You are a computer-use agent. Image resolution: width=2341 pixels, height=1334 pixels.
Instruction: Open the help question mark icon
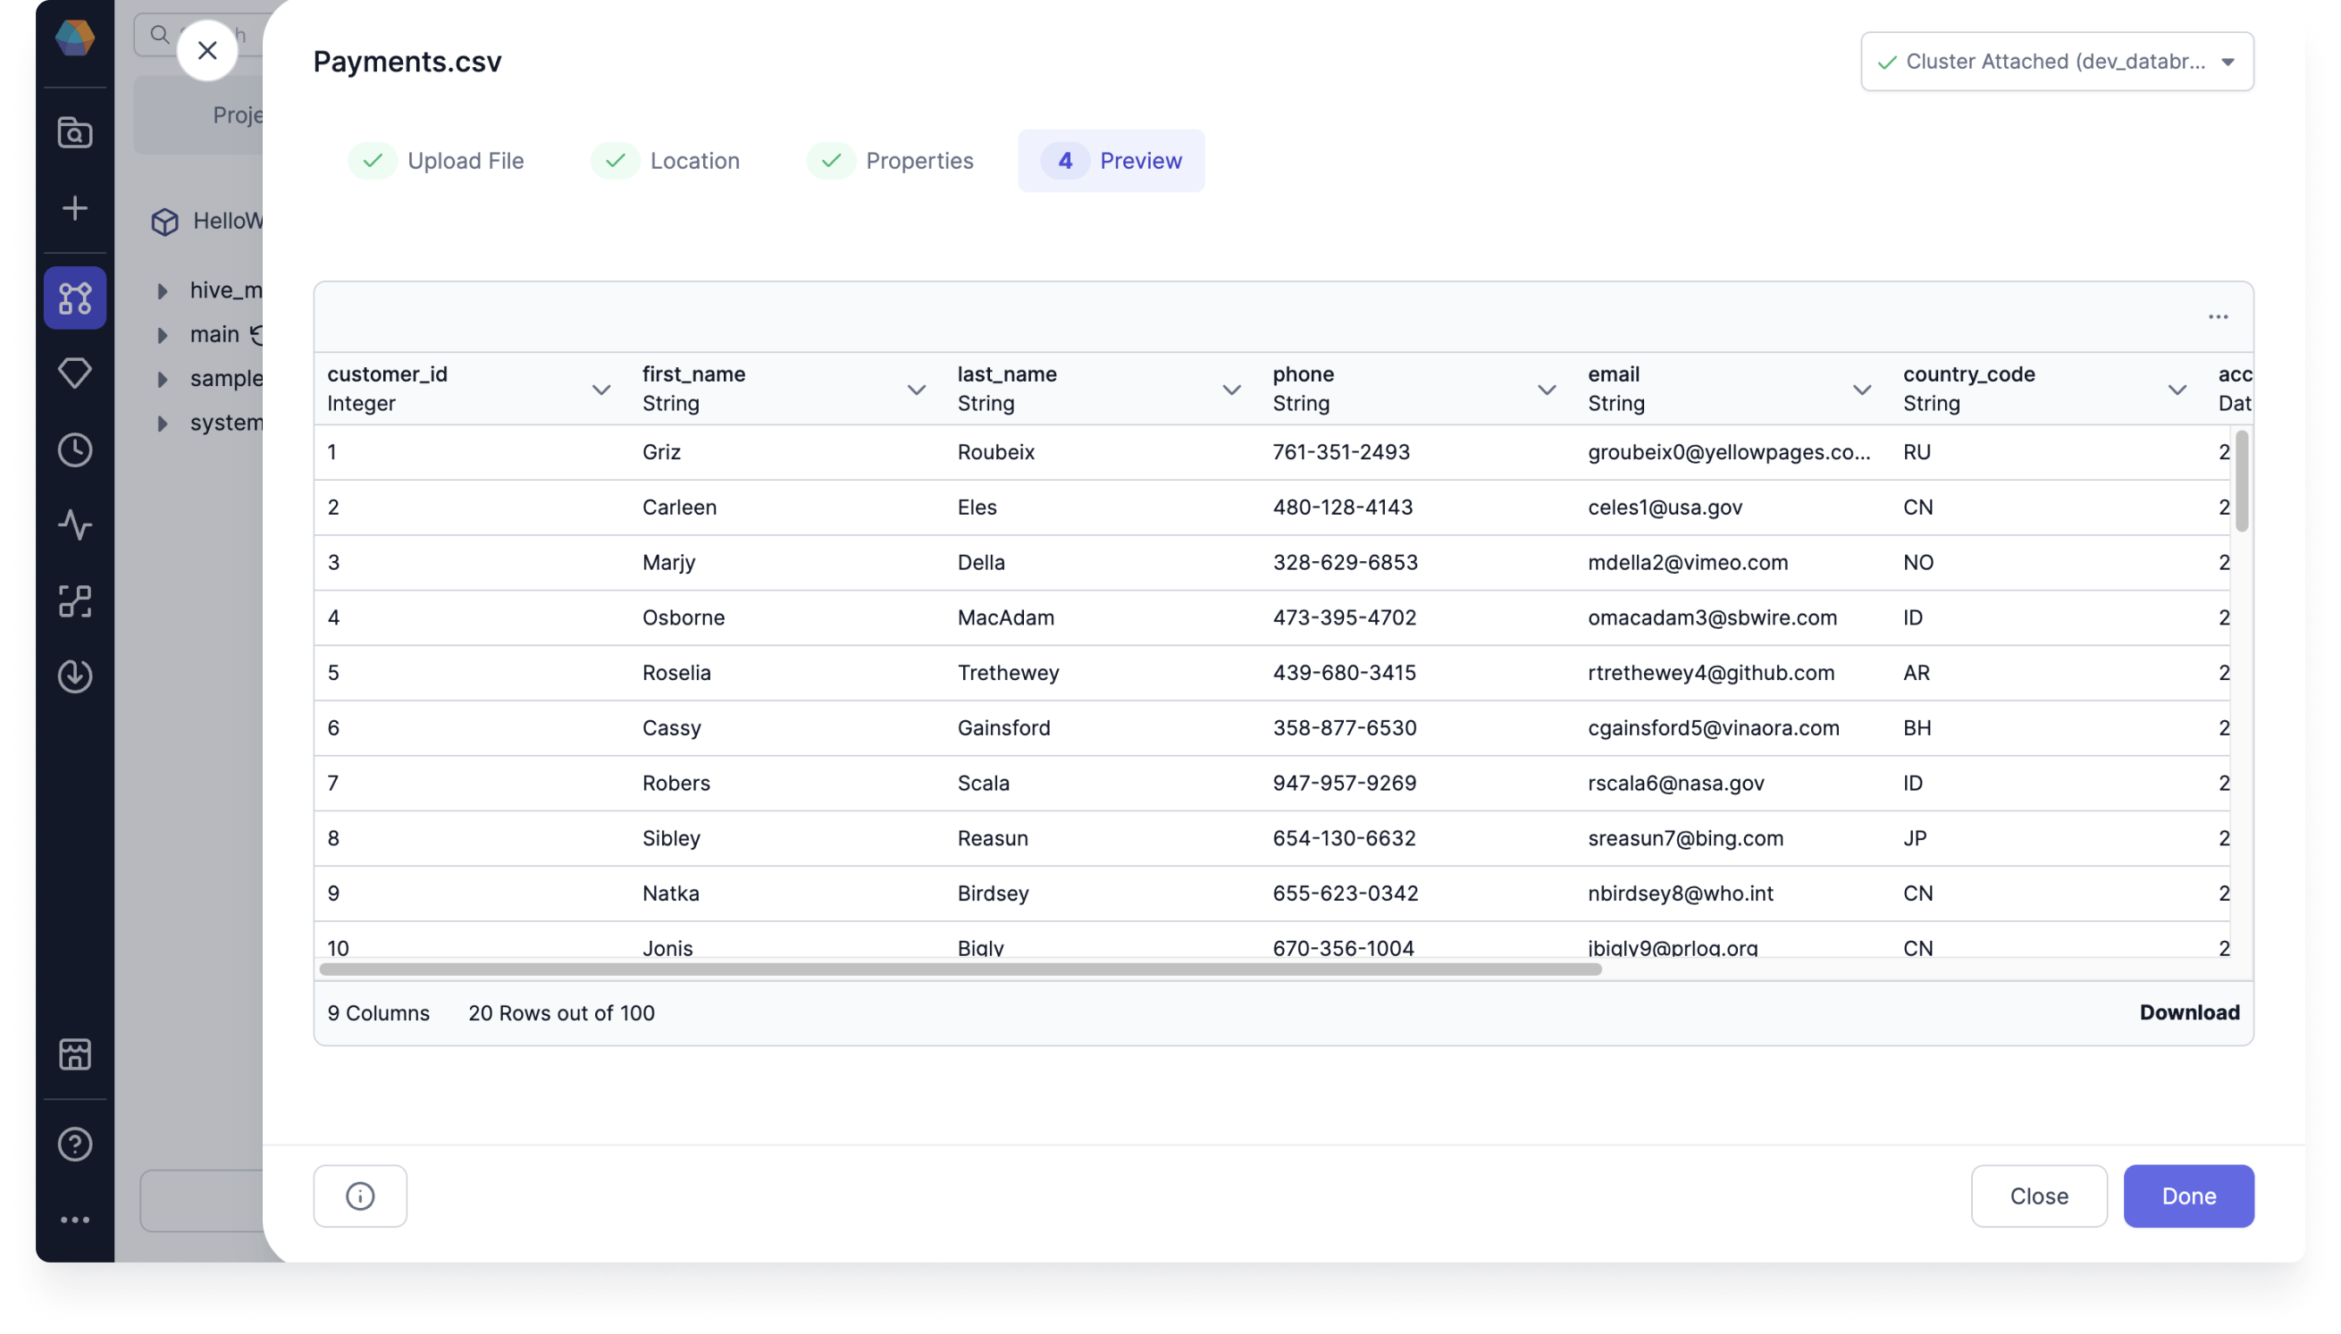coord(74,1145)
